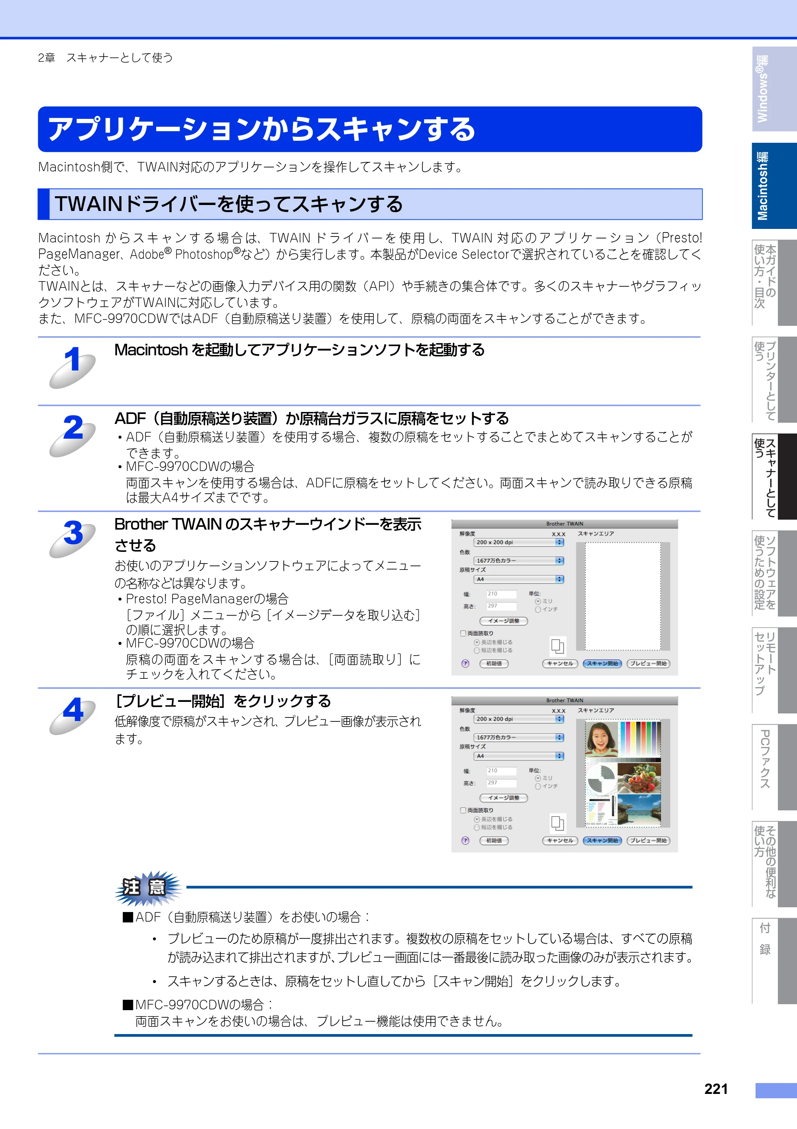Open the 付録 side tab

tap(774, 961)
